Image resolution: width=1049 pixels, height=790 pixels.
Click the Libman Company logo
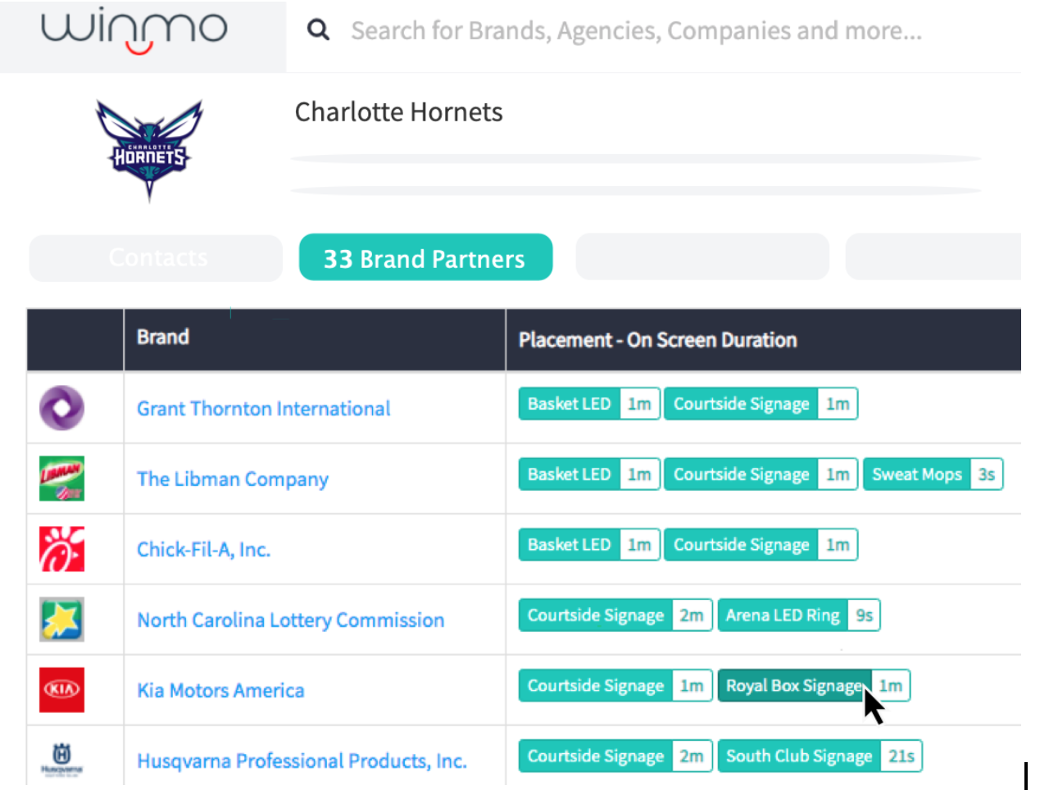click(x=62, y=479)
